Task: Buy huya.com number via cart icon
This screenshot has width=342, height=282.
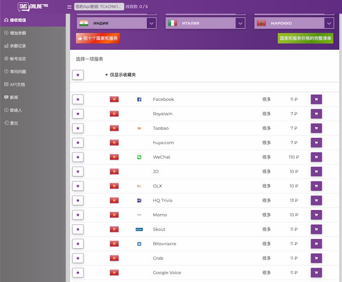Action: (316, 143)
